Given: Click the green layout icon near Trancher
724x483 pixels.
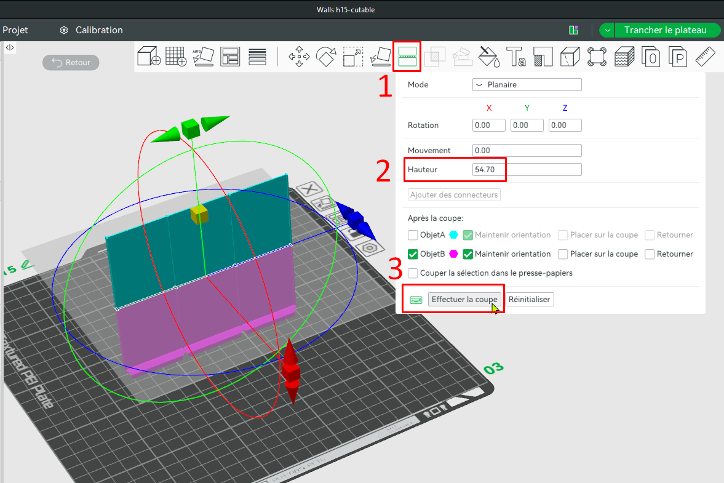Looking at the screenshot, I should pyautogui.click(x=573, y=30).
